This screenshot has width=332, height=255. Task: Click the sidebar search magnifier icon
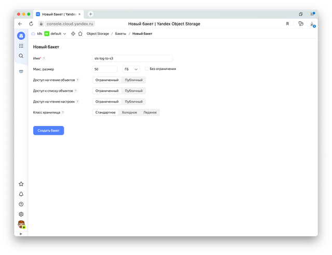point(21,55)
